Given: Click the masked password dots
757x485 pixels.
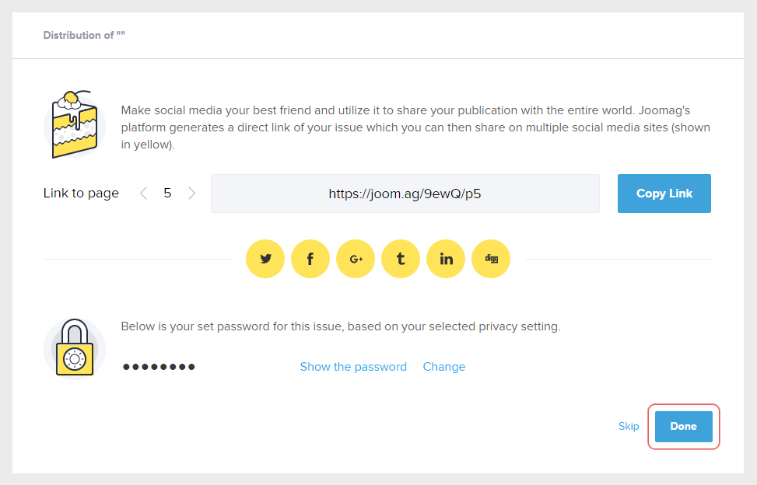Looking at the screenshot, I should coord(159,367).
